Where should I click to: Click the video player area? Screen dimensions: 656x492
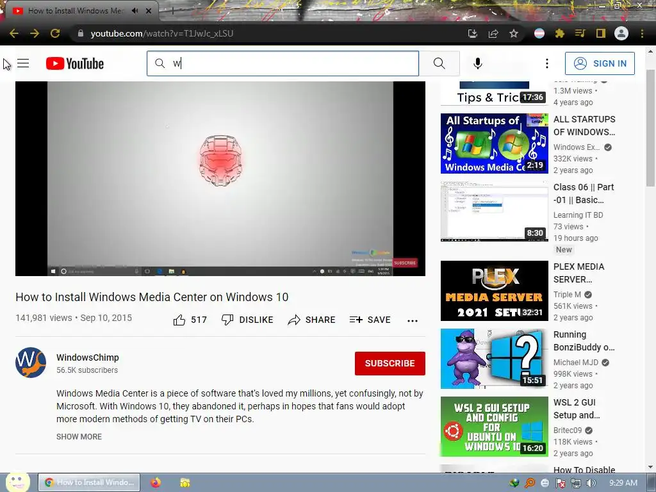pyautogui.click(x=220, y=179)
